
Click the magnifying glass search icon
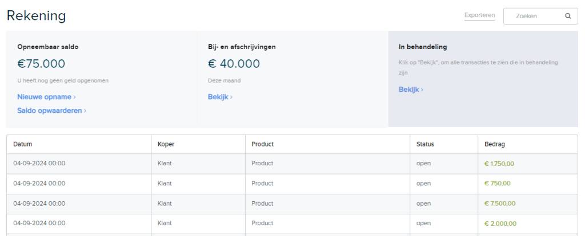click(568, 16)
